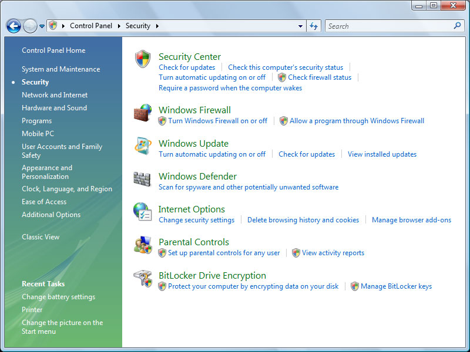Click Security in the breadcrumb path
Viewport: 470px width, 352px height.
click(138, 26)
